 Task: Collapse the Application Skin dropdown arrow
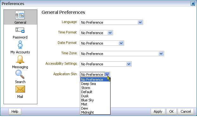click(107, 75)
